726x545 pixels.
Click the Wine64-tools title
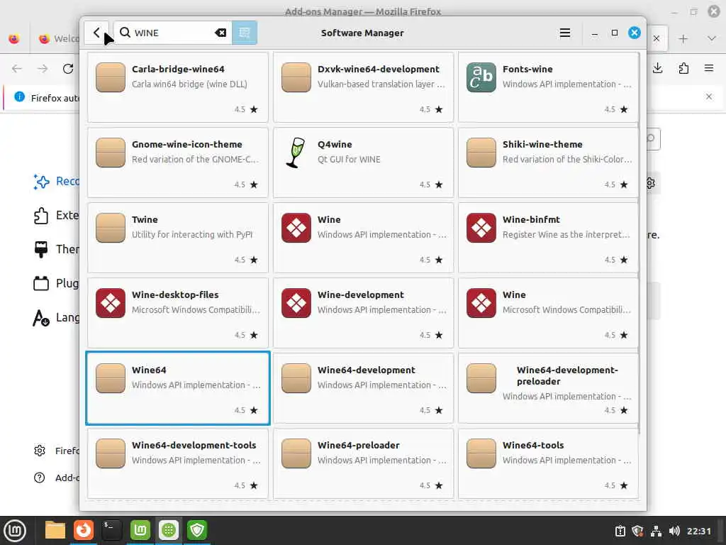533,446
